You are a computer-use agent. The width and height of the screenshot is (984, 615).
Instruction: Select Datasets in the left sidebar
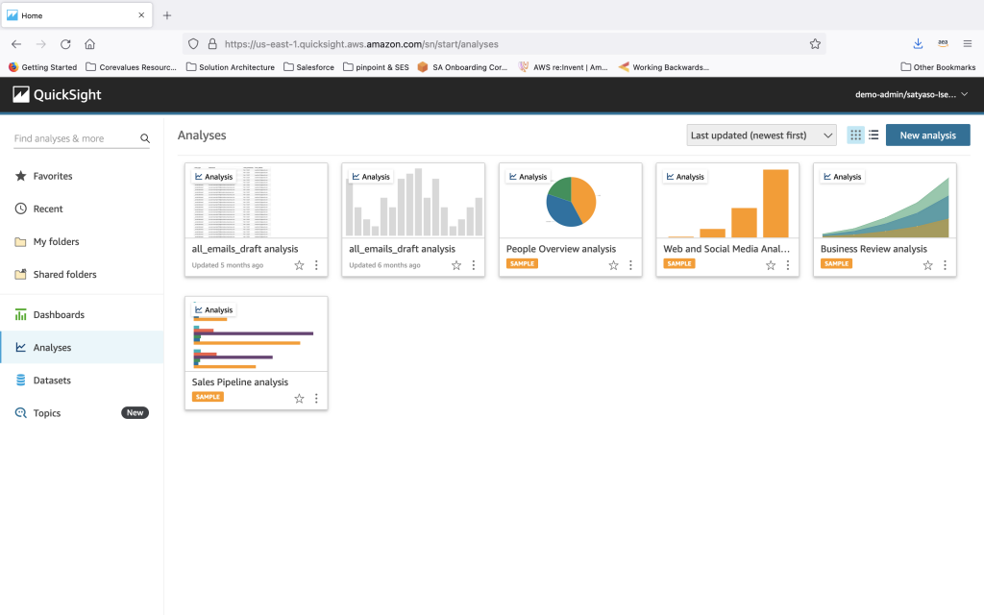click(50, 380)
